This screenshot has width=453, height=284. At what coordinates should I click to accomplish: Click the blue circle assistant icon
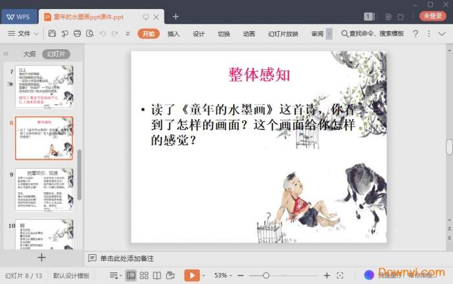(369, 275)
